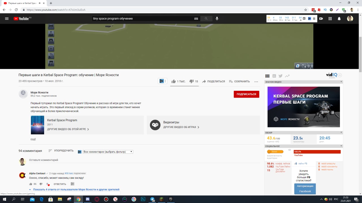Open Discord from the taskbar

88,199
